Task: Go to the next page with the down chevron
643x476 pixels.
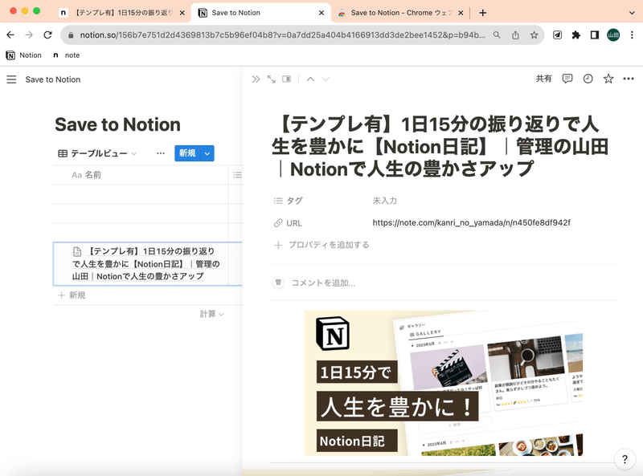Action: click(326, 79)
